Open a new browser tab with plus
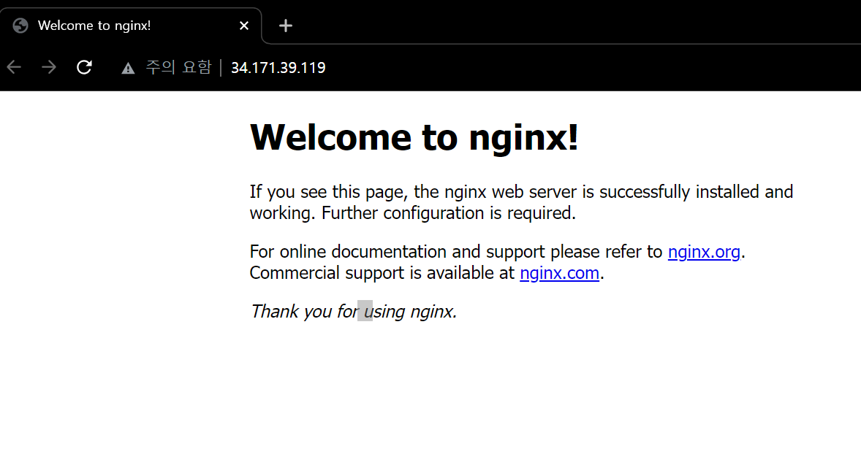861x457 pixels. (x=286, y=26)
